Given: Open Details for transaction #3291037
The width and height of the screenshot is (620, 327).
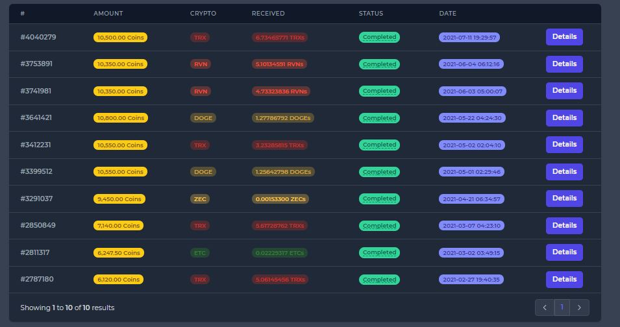Looking at the screenshot, I should 564,199.
